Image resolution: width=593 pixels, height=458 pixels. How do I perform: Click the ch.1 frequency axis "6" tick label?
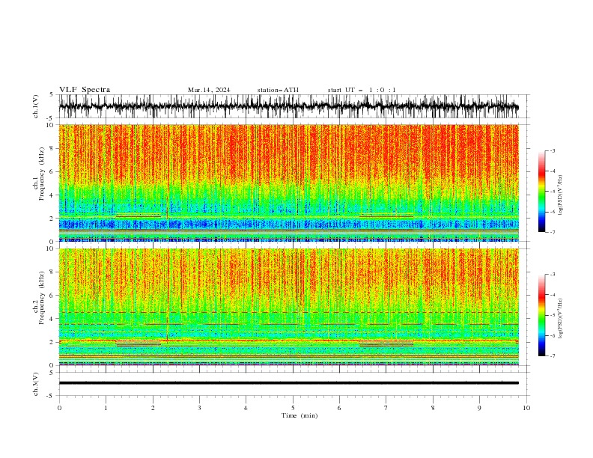tap(52, 171)
